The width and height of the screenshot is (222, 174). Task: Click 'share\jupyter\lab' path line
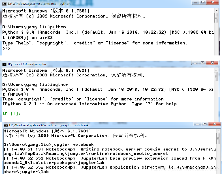point(26,172)
